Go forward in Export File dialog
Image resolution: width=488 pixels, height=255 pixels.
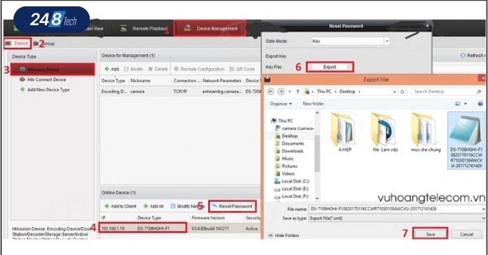(281, 92)
